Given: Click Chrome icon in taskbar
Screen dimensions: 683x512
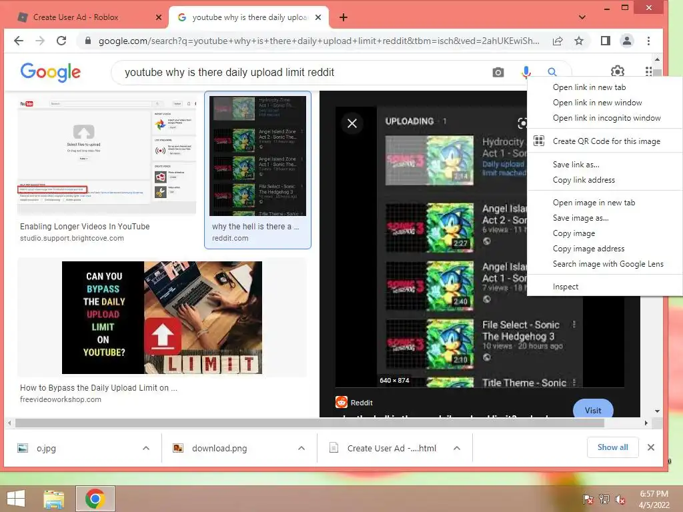Looking at the screenshot, I should [x=95, y=499].
